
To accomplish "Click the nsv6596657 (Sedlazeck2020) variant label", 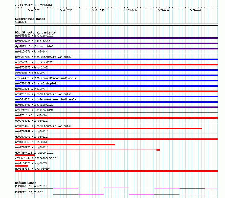I will pos(35,35).
